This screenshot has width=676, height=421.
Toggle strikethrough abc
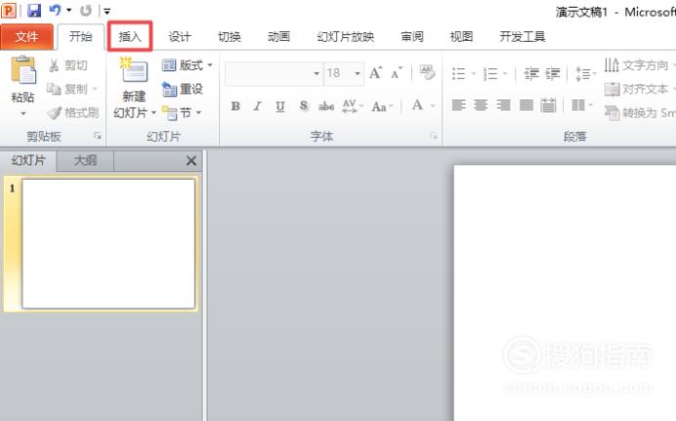tap(326, 106)
